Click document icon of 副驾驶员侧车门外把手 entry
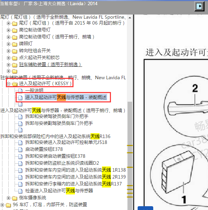 click(20, 124)
